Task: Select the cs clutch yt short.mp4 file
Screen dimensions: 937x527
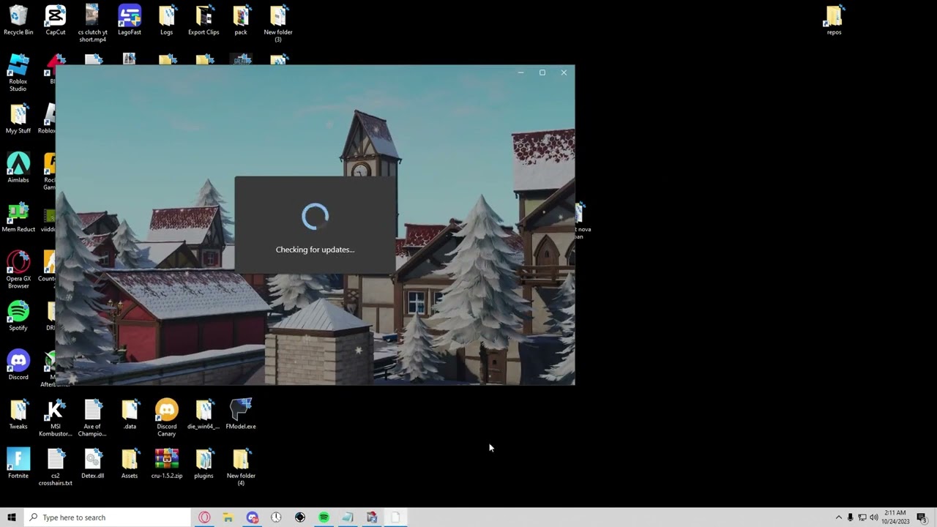Action: click(92, 23)
